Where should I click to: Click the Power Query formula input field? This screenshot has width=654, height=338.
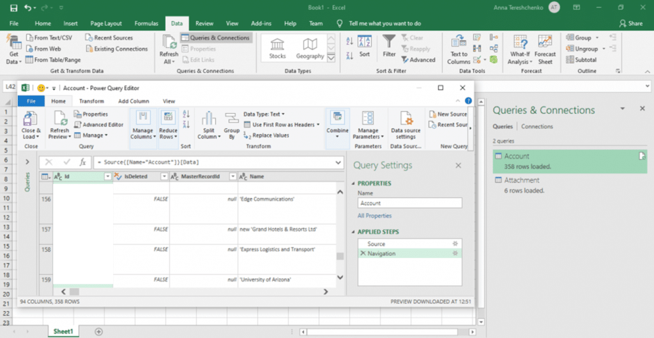click(x=213, y=162)
